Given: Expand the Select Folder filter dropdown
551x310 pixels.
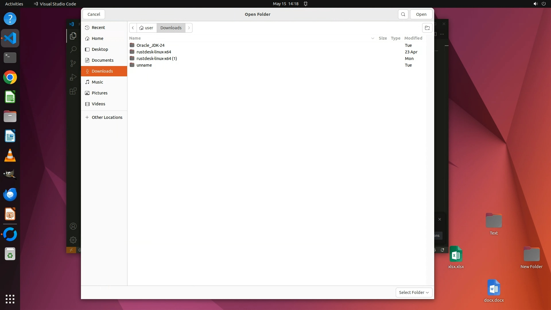Looking at the screenshot, I should click(414, 292).
